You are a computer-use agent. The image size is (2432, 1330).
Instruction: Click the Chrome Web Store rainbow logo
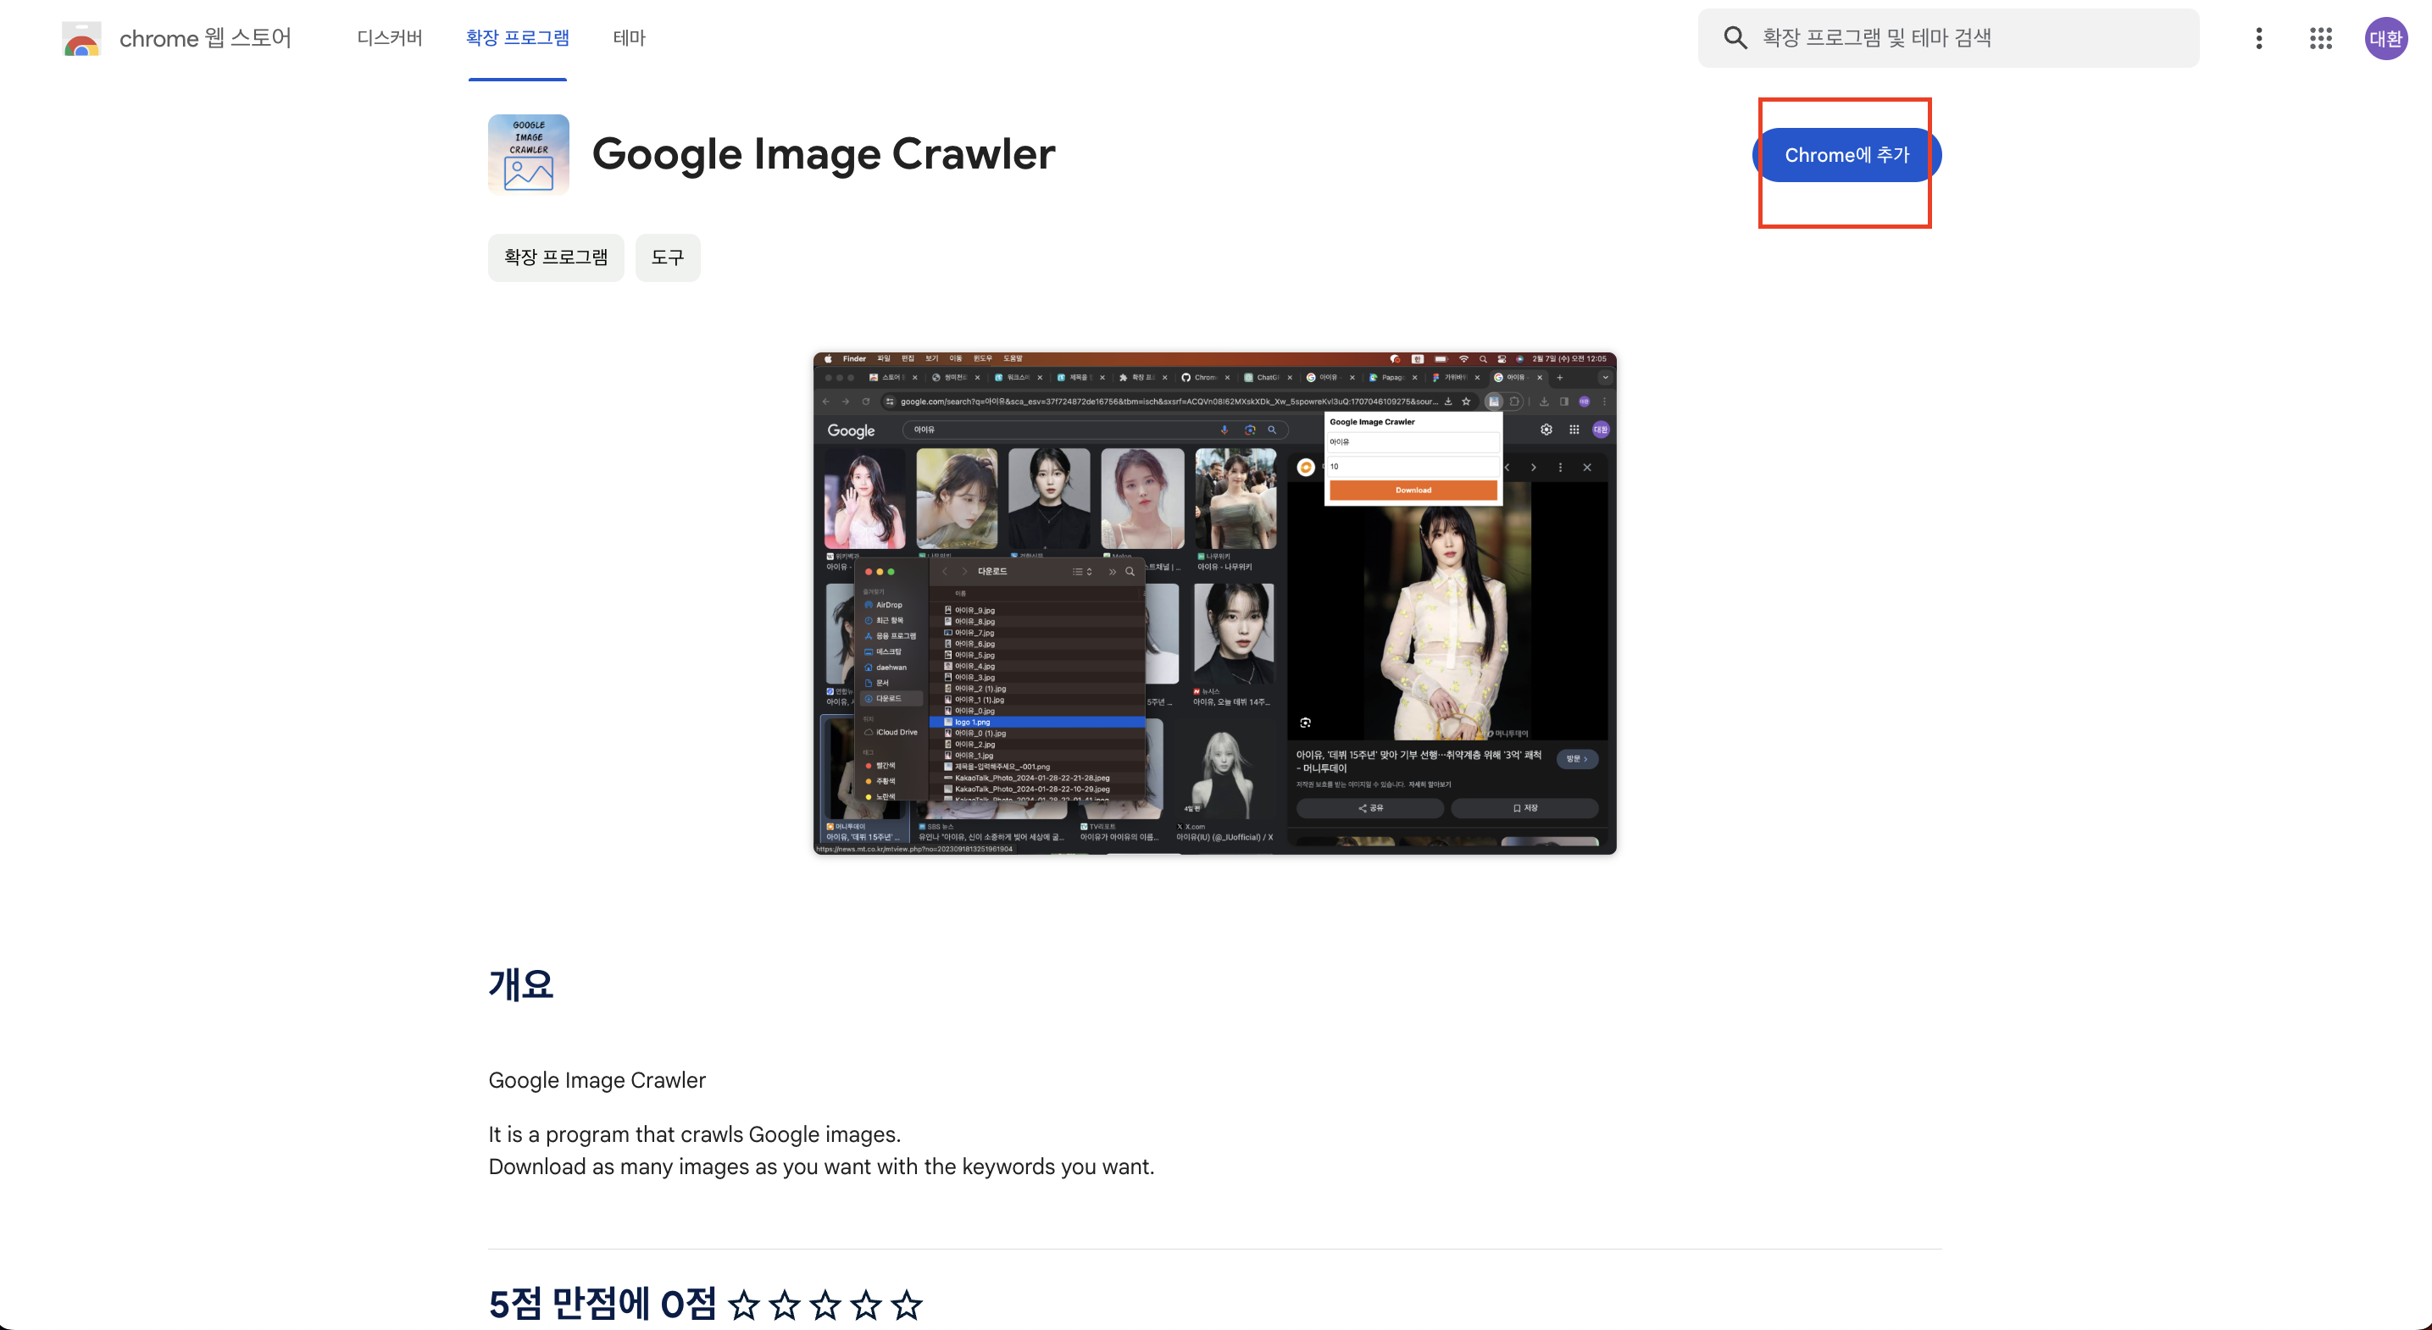point(81,39)
